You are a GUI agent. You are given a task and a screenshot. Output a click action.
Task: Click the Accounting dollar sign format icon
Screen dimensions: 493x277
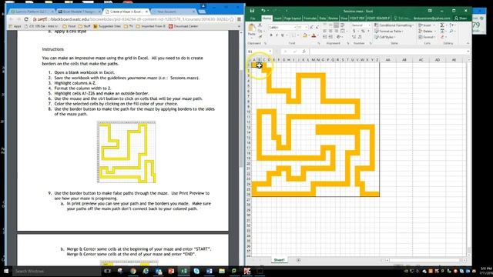(354, 31)
